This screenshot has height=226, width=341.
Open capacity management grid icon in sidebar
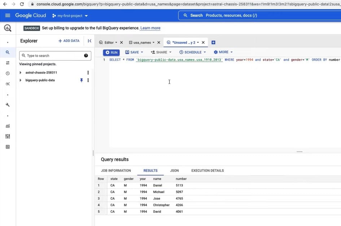coord(8,136)
